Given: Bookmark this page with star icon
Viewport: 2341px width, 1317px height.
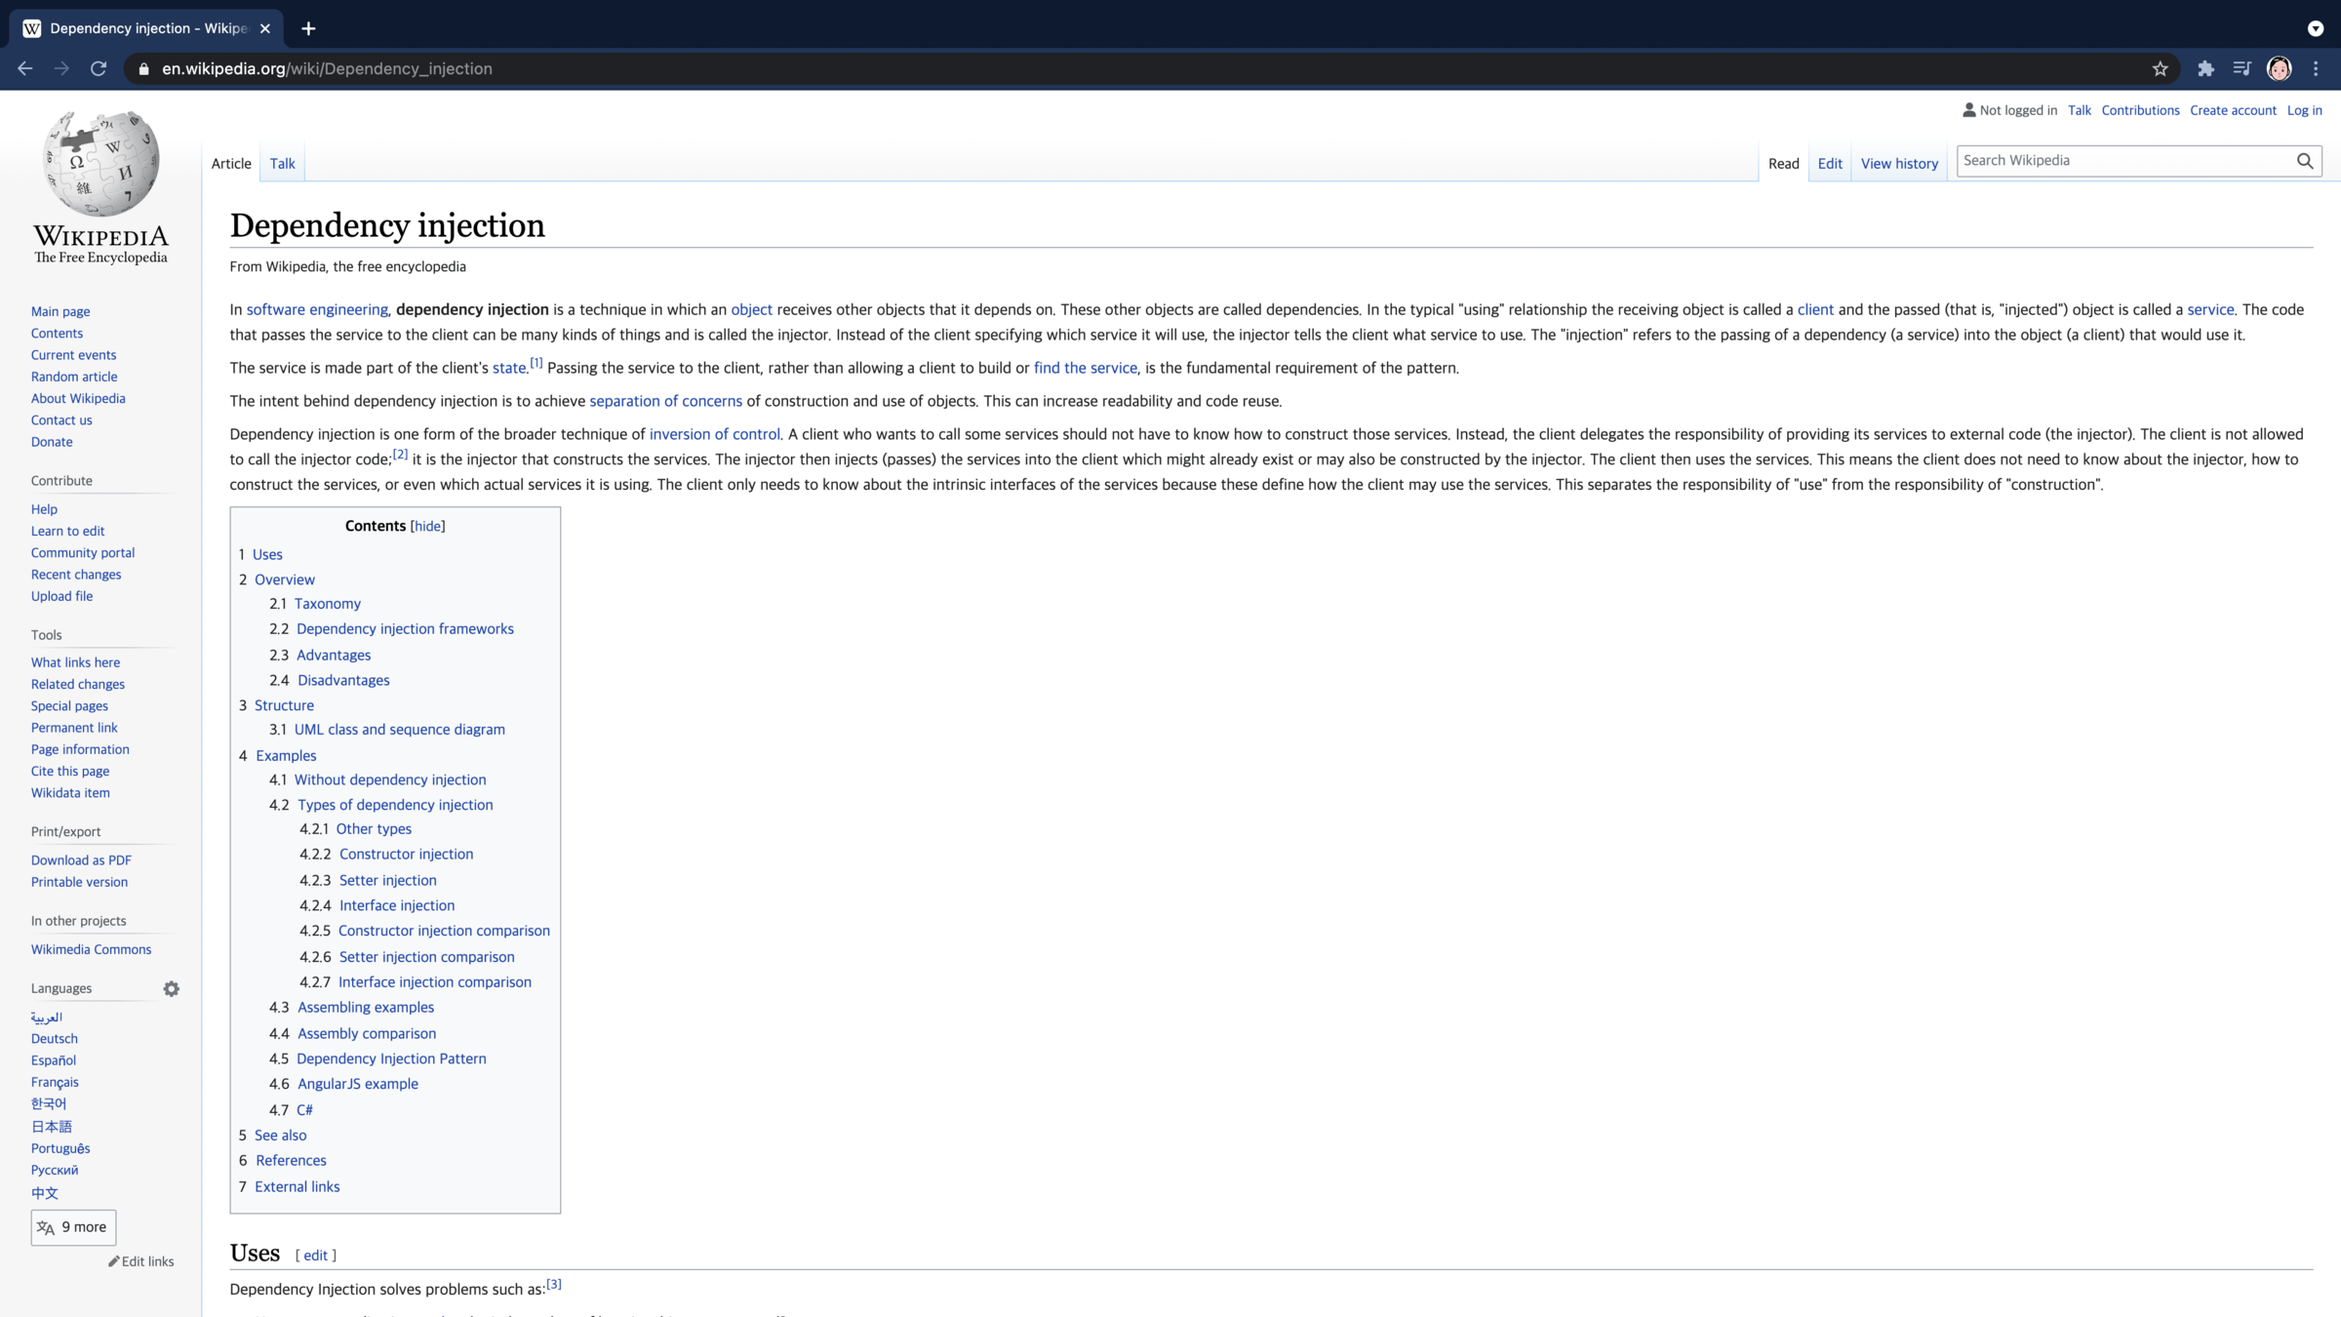Looking at the screenshot, I should 2160,68.
